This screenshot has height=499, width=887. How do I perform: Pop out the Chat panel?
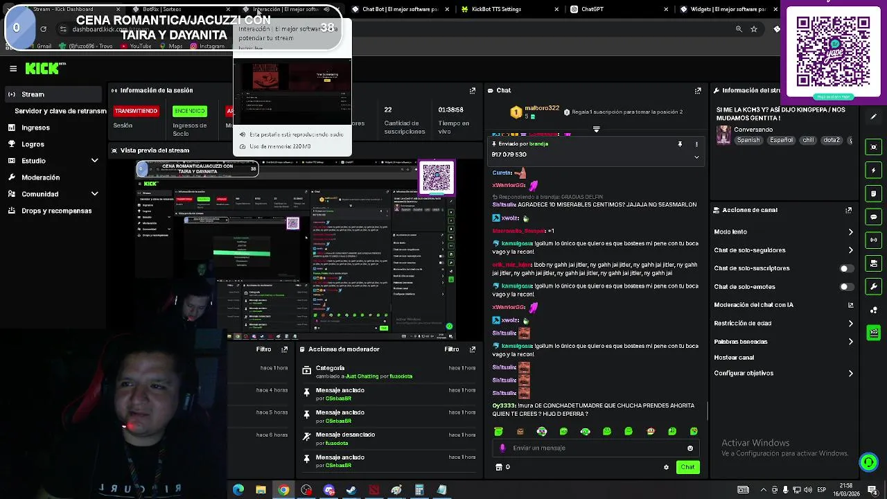[x=698, y=91]
